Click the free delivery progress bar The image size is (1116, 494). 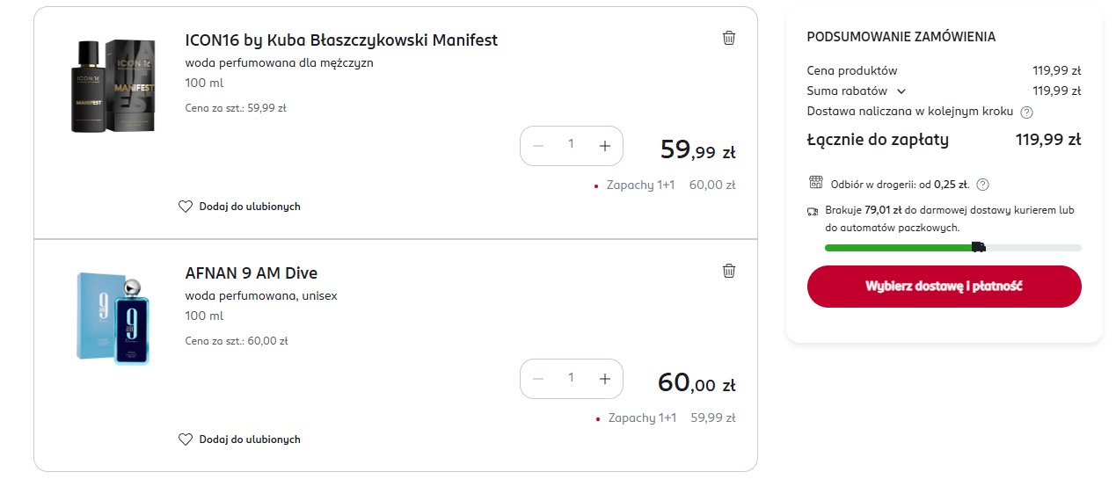click(x=952, y=248)
